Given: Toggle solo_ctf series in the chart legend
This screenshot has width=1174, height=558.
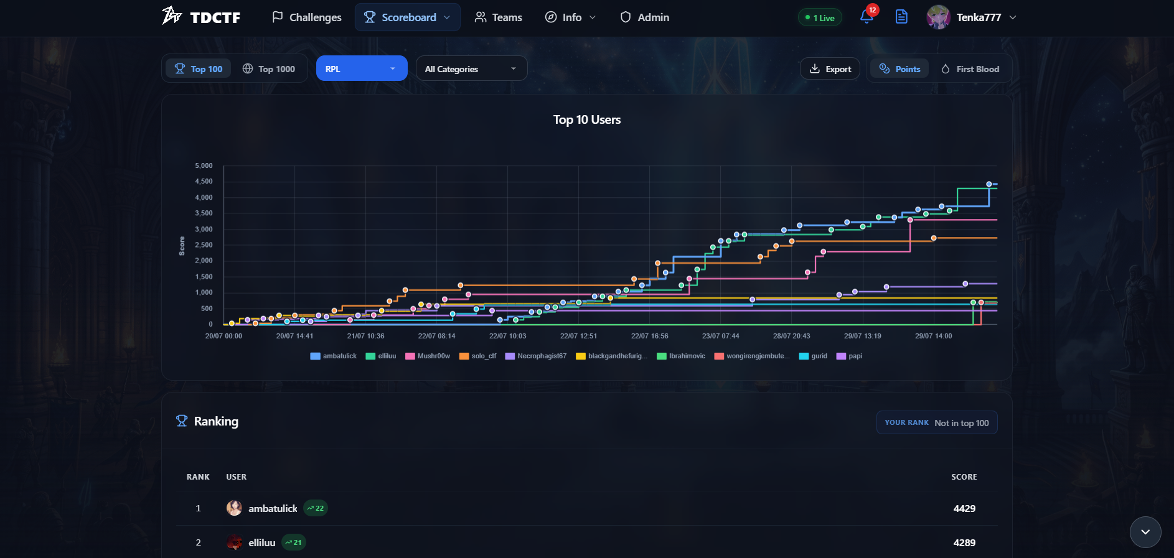Looking at the screenshot, I should [x=478, y=356].
